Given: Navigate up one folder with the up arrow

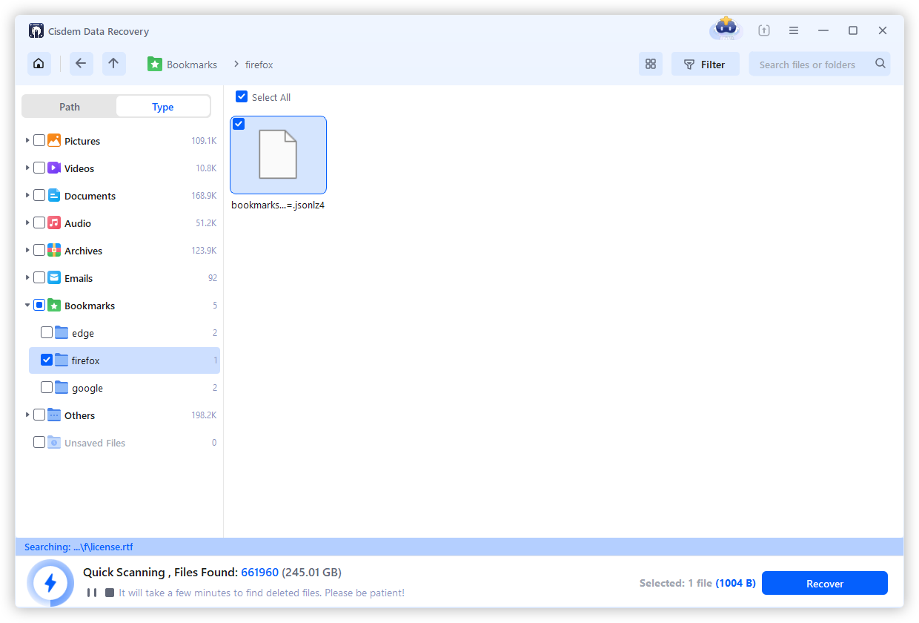Looking at the screenshot, I should click(114, 64).
